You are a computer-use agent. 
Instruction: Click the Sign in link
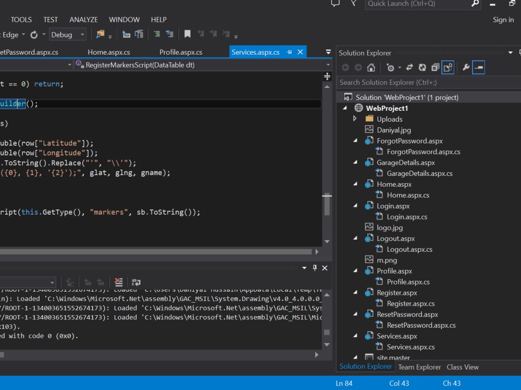(503, 20)
